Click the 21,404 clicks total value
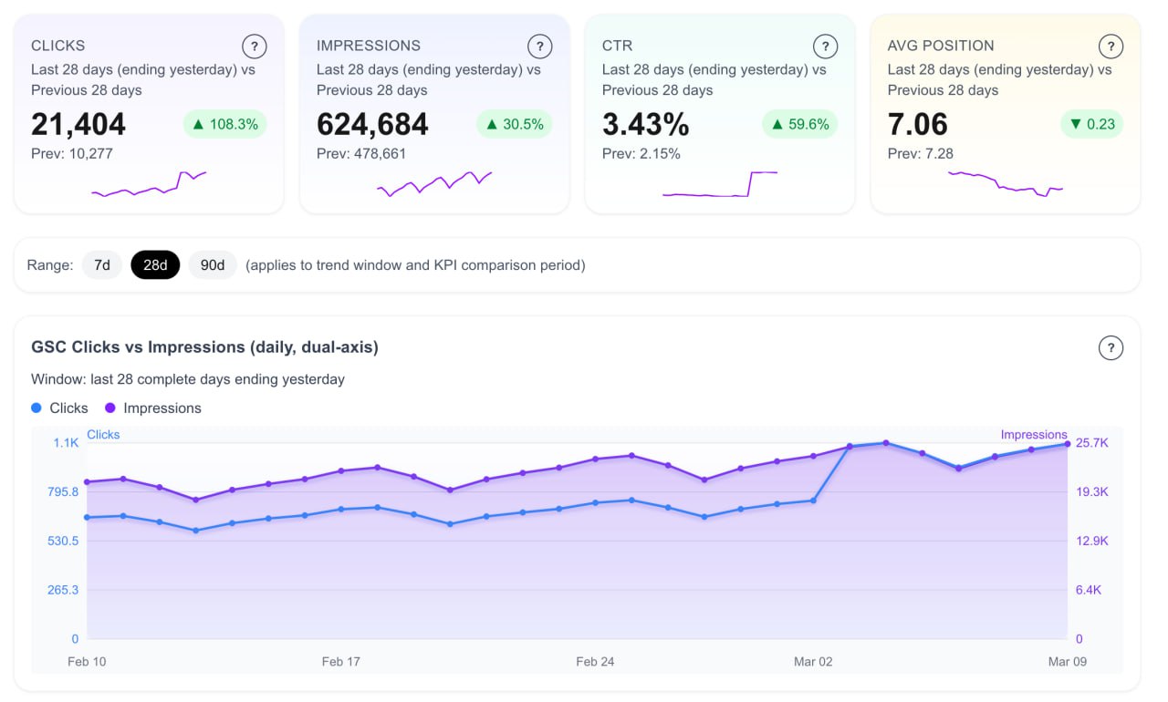Screen dimensions: 1168x702 tap(78, 125)
